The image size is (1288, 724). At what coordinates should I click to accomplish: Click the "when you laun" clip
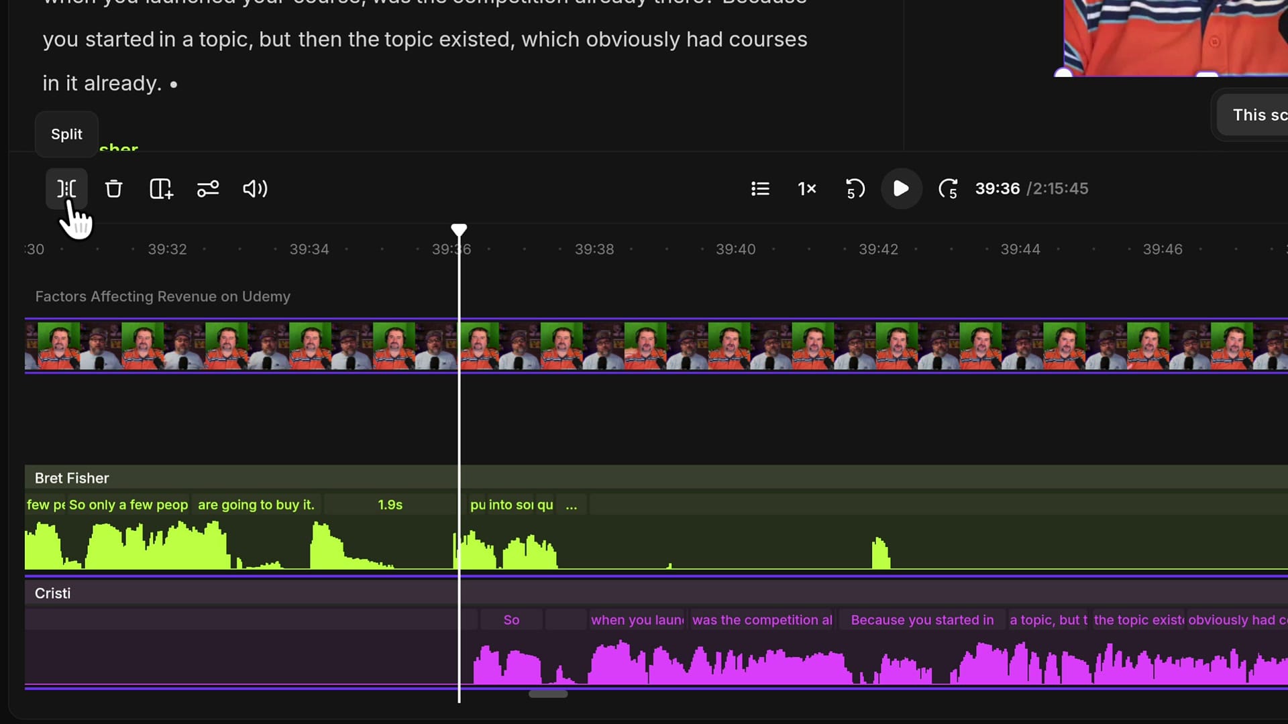click(637, 620)
